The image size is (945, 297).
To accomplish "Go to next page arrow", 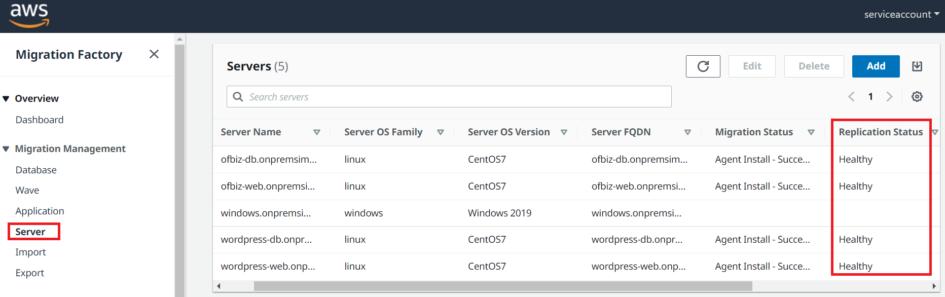I will tap(889, 97).
